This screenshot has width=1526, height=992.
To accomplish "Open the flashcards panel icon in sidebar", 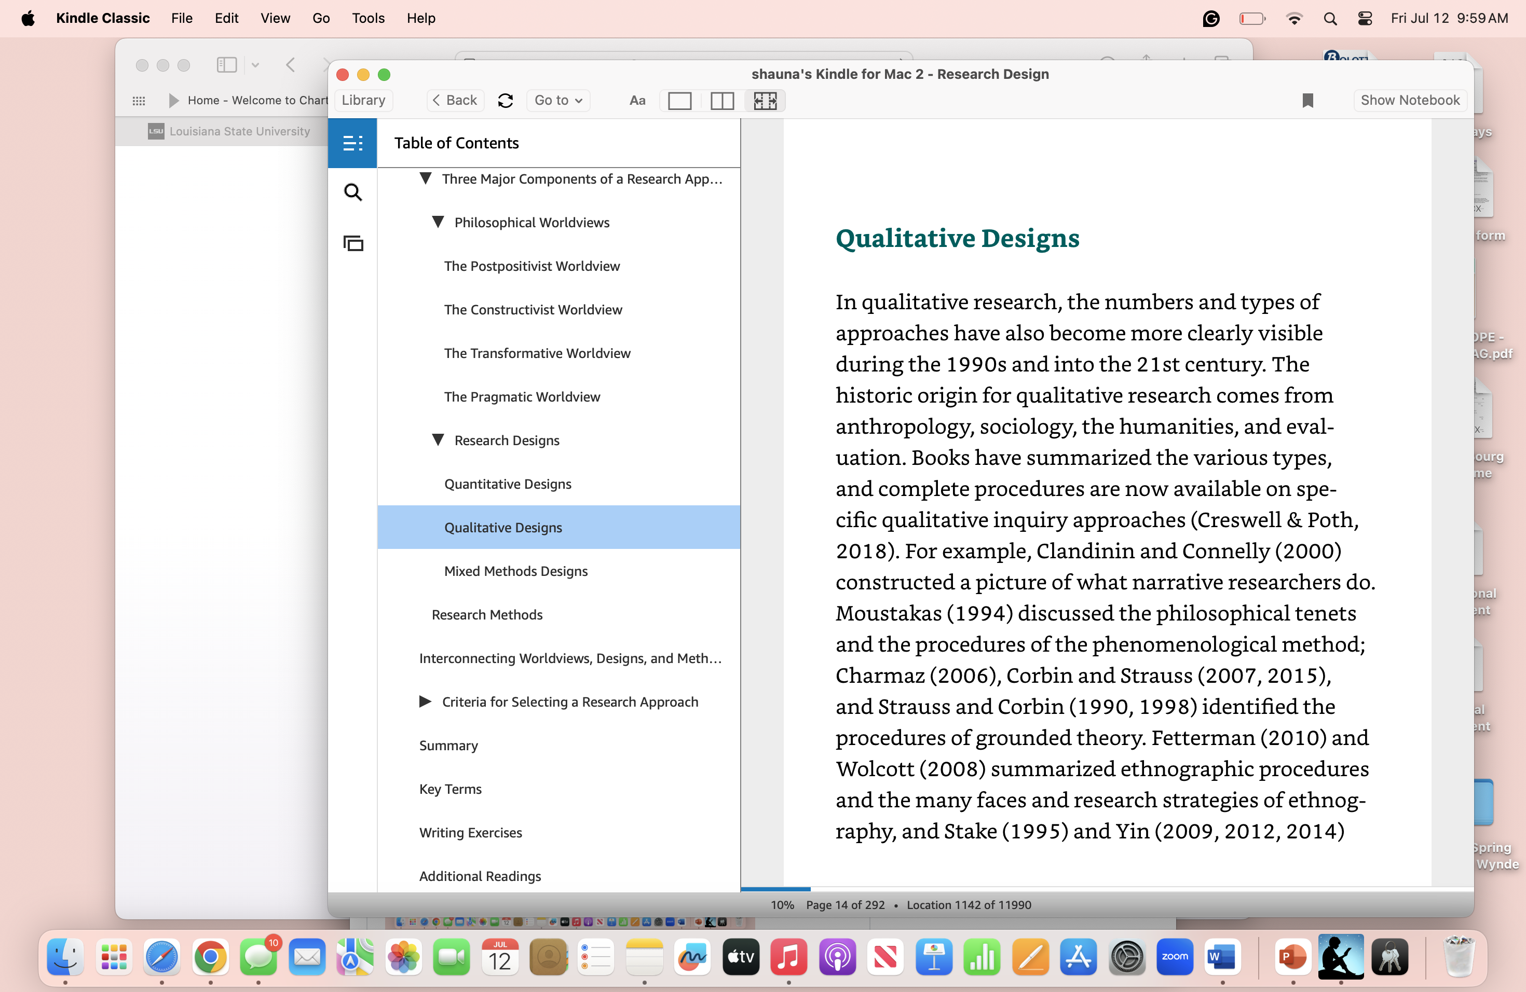I will pos(352,243).
